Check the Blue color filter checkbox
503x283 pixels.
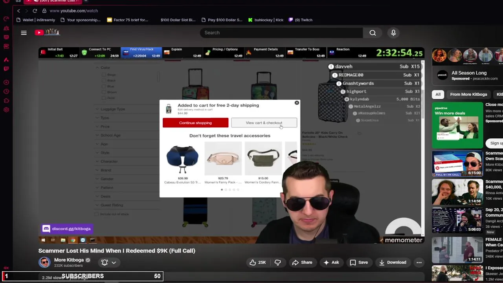(104, 86)
